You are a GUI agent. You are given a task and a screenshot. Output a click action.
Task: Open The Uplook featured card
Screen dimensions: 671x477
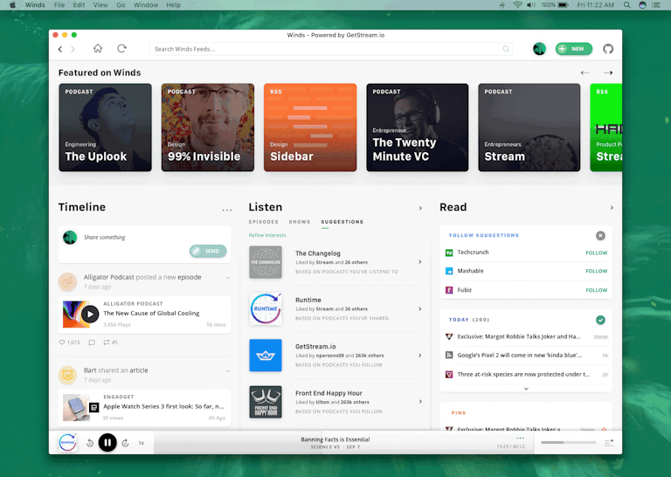[x=105, y=128]
